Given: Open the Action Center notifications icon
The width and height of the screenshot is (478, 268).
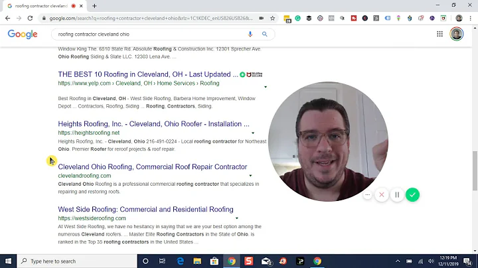Looking at the screenshot, I should tap(467, 261).
